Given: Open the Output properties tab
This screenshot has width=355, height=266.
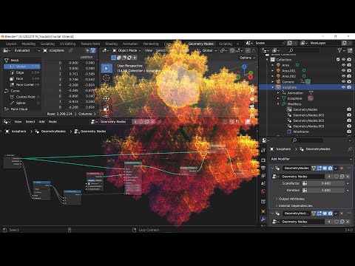Looking at the screenshot, I should (263, 168).
